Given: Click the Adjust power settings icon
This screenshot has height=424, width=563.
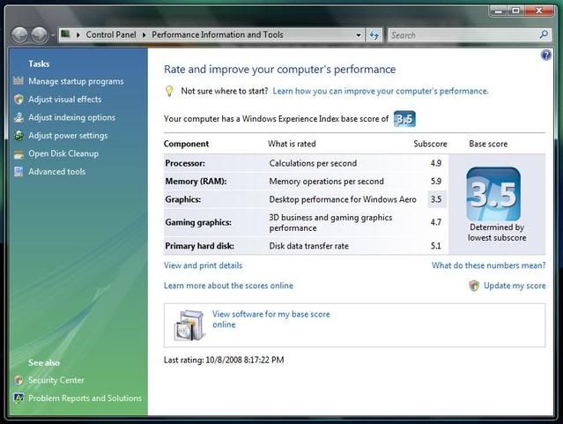Looking at the screenshot, I should (x=19, y=136).
